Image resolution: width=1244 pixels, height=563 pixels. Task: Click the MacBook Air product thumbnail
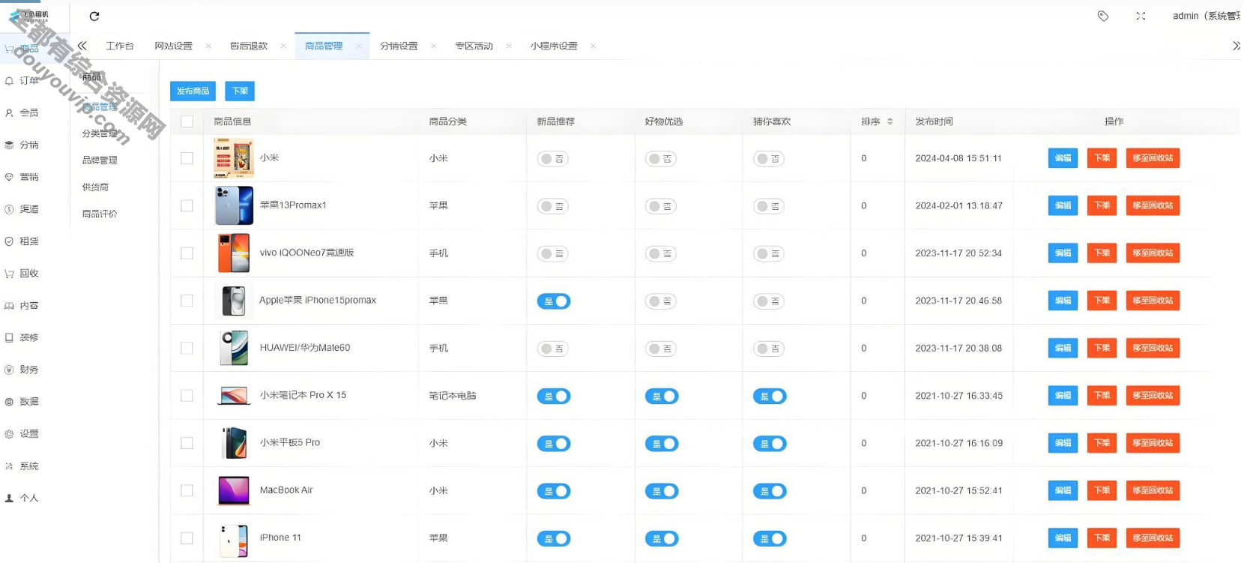234,490
